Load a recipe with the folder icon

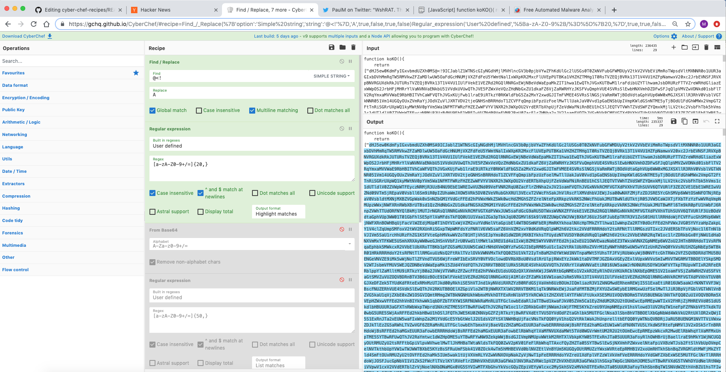[342, 47]
